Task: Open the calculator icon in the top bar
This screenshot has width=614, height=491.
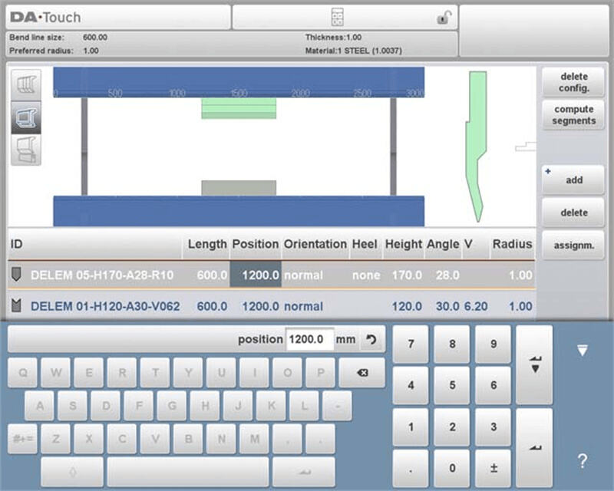Action: click(x=336, y=17)
